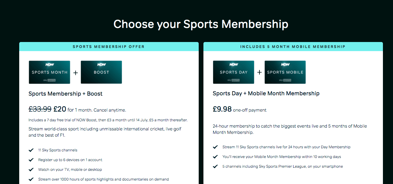
Task: Click the 'Sports Membership + Boost' heading link
Action: tap(65, 93)
